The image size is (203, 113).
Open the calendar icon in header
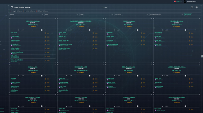click(x=196, y=7)
